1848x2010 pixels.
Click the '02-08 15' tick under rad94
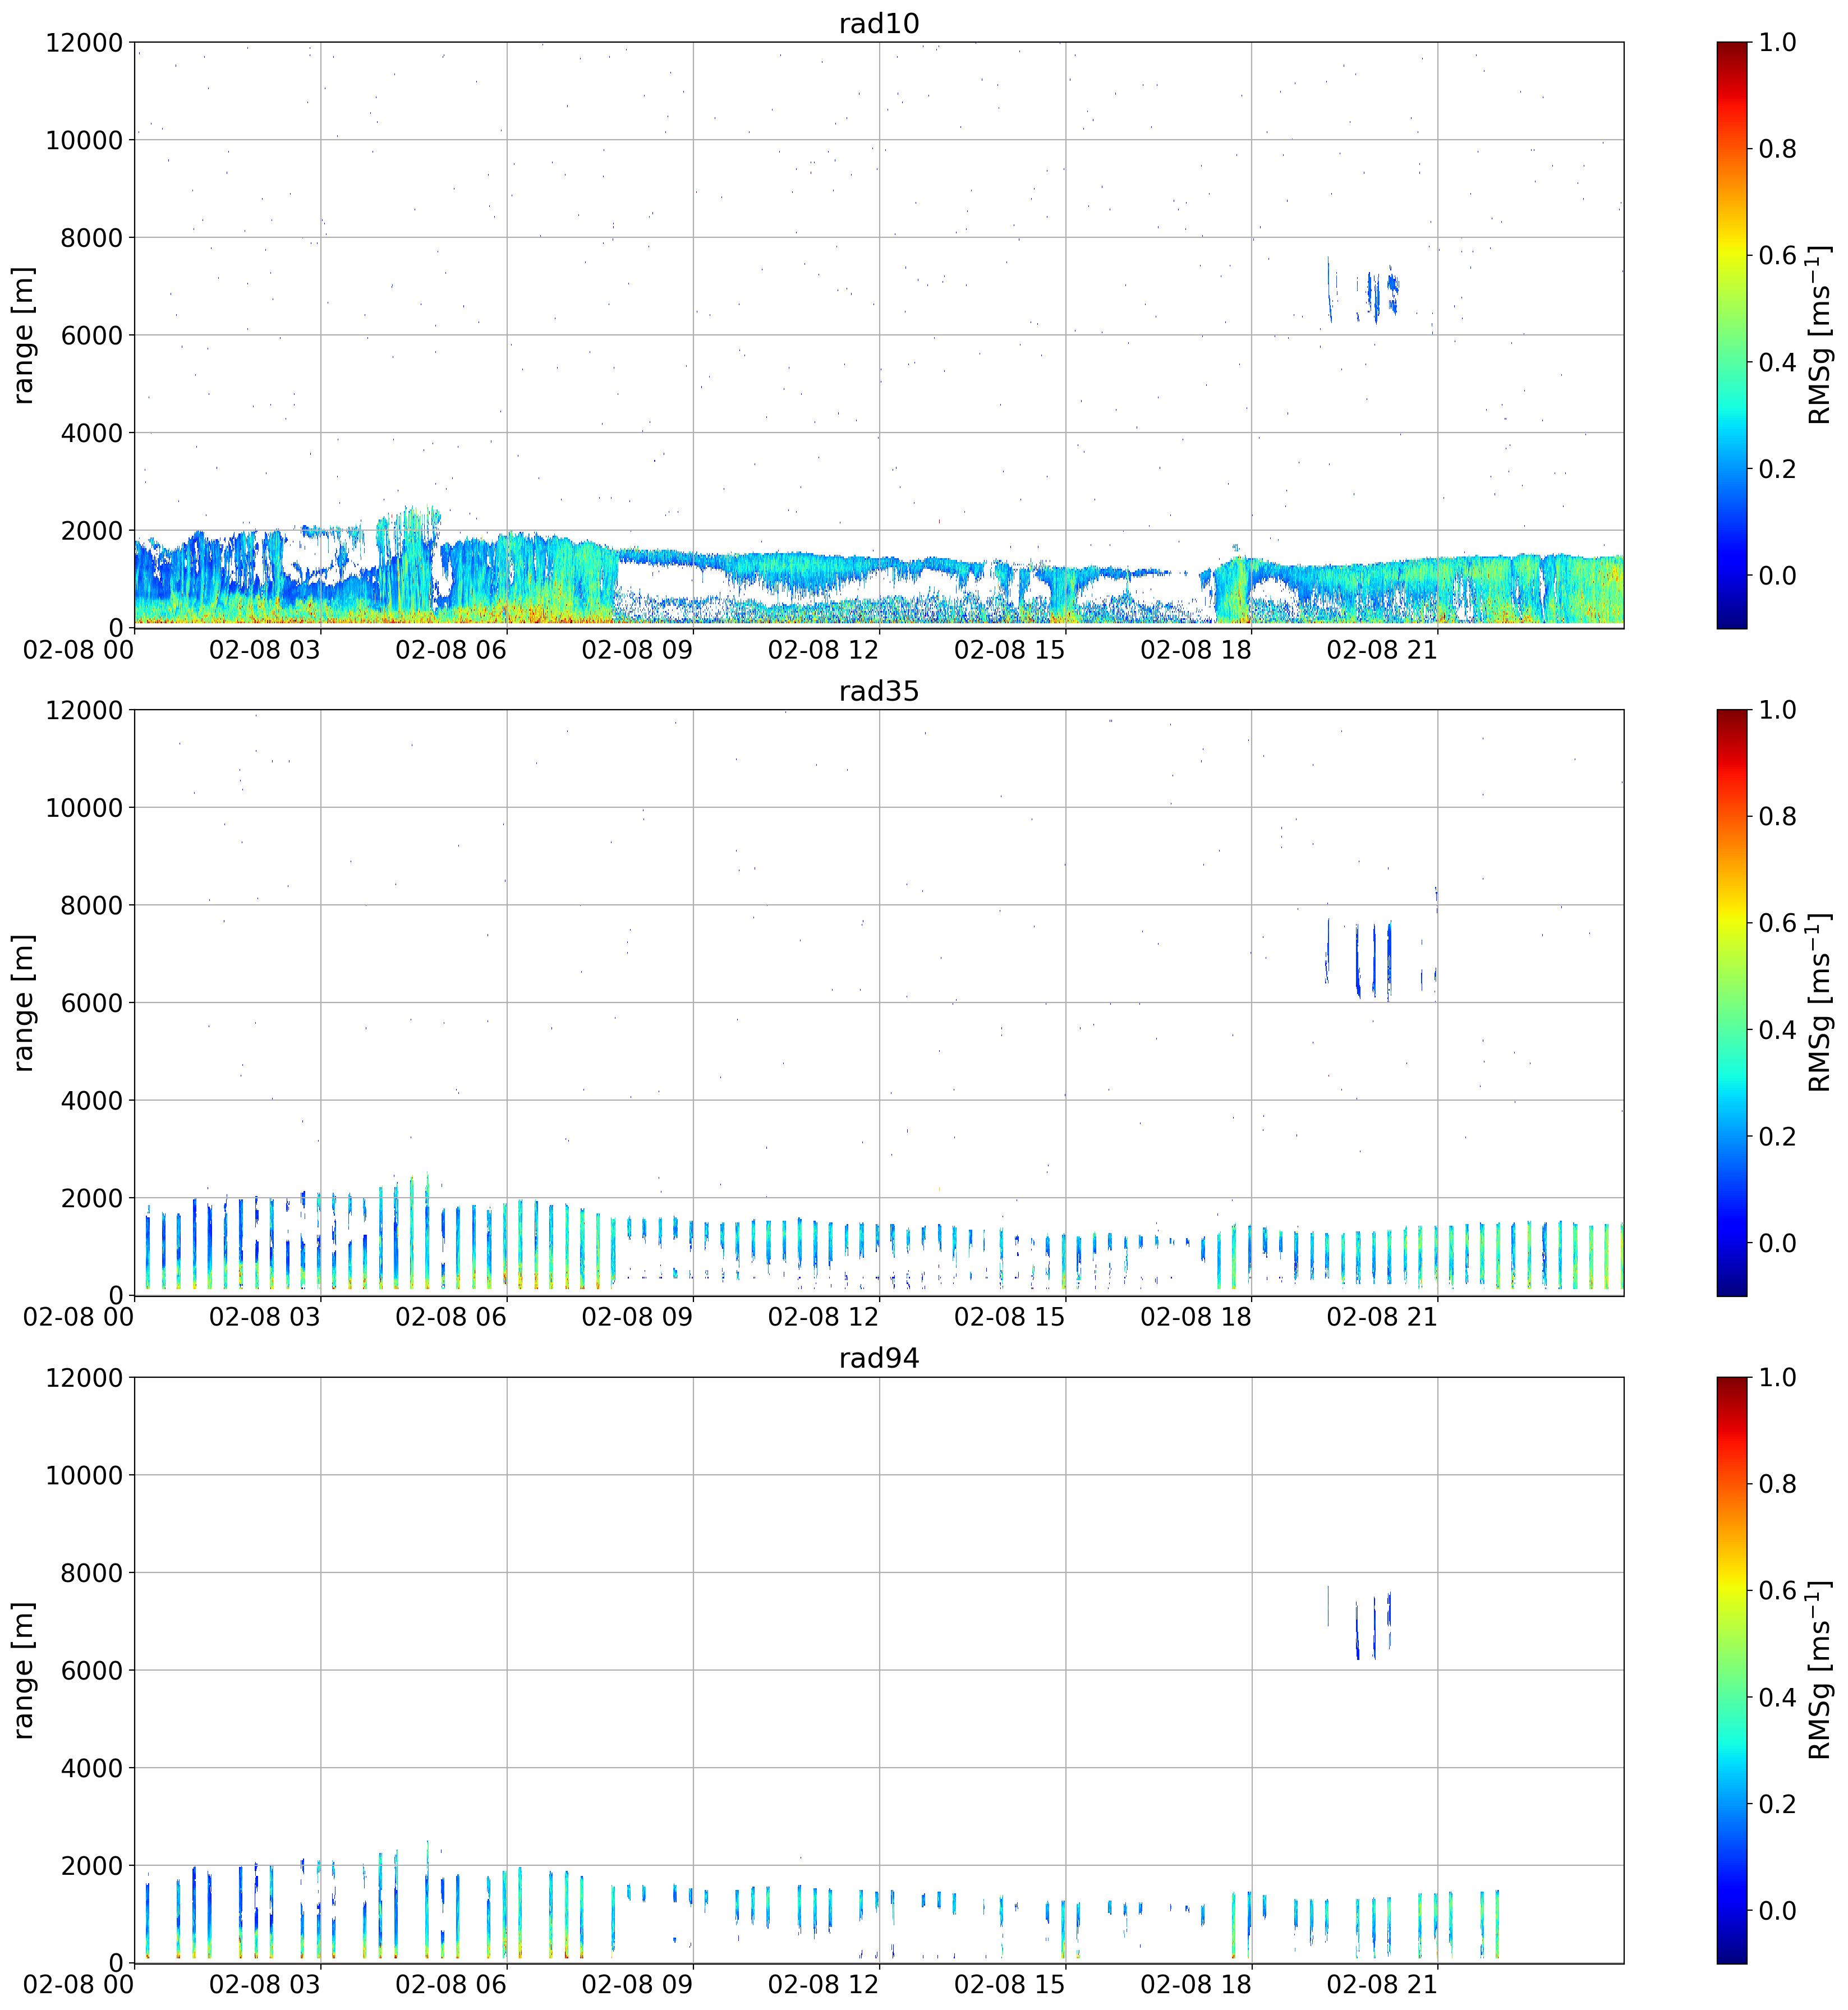1010,1985
